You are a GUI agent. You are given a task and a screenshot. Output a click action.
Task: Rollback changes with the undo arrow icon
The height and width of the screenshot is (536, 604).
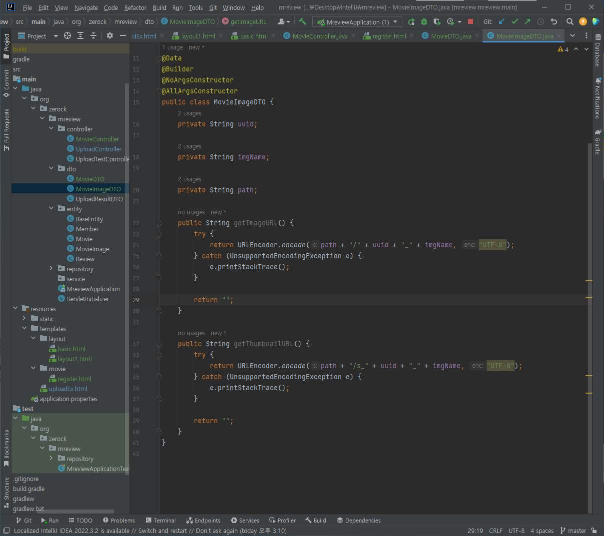coord(554,21)
